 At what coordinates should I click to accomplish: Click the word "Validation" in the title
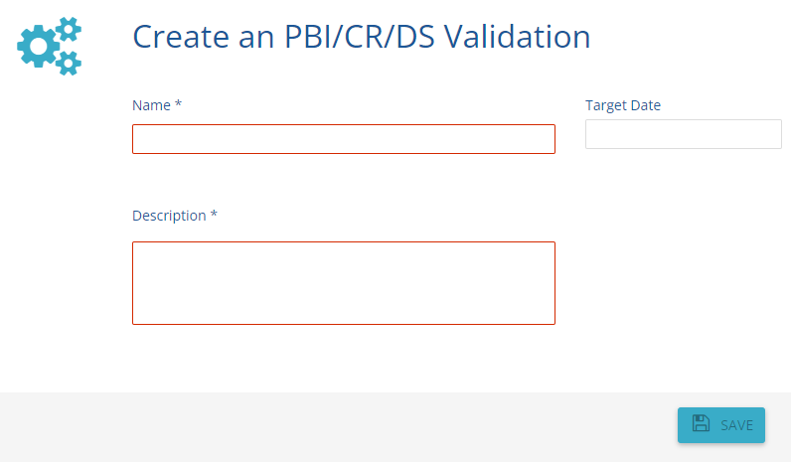pos(517,37)
